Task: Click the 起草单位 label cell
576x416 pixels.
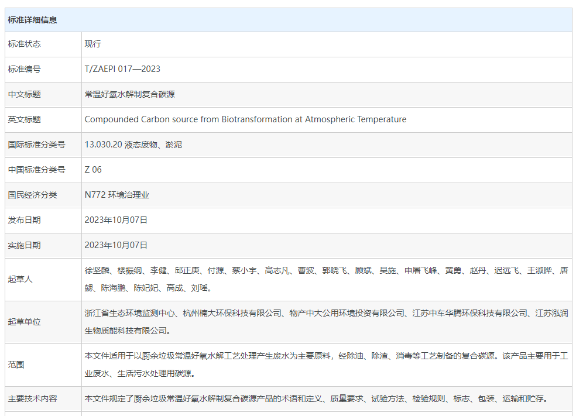Action: point(25,322)
